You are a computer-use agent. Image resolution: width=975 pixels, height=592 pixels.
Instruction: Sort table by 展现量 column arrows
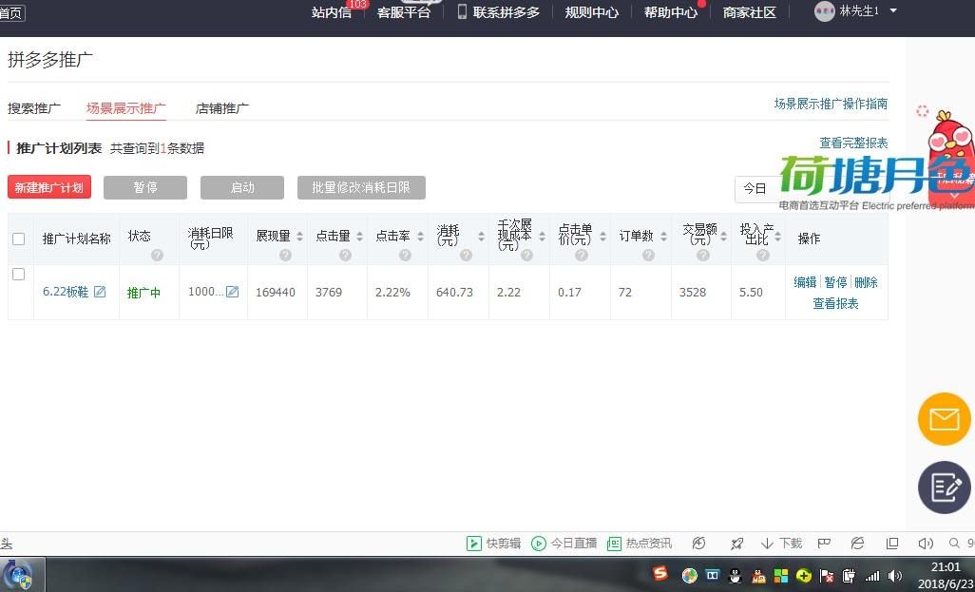299,237
